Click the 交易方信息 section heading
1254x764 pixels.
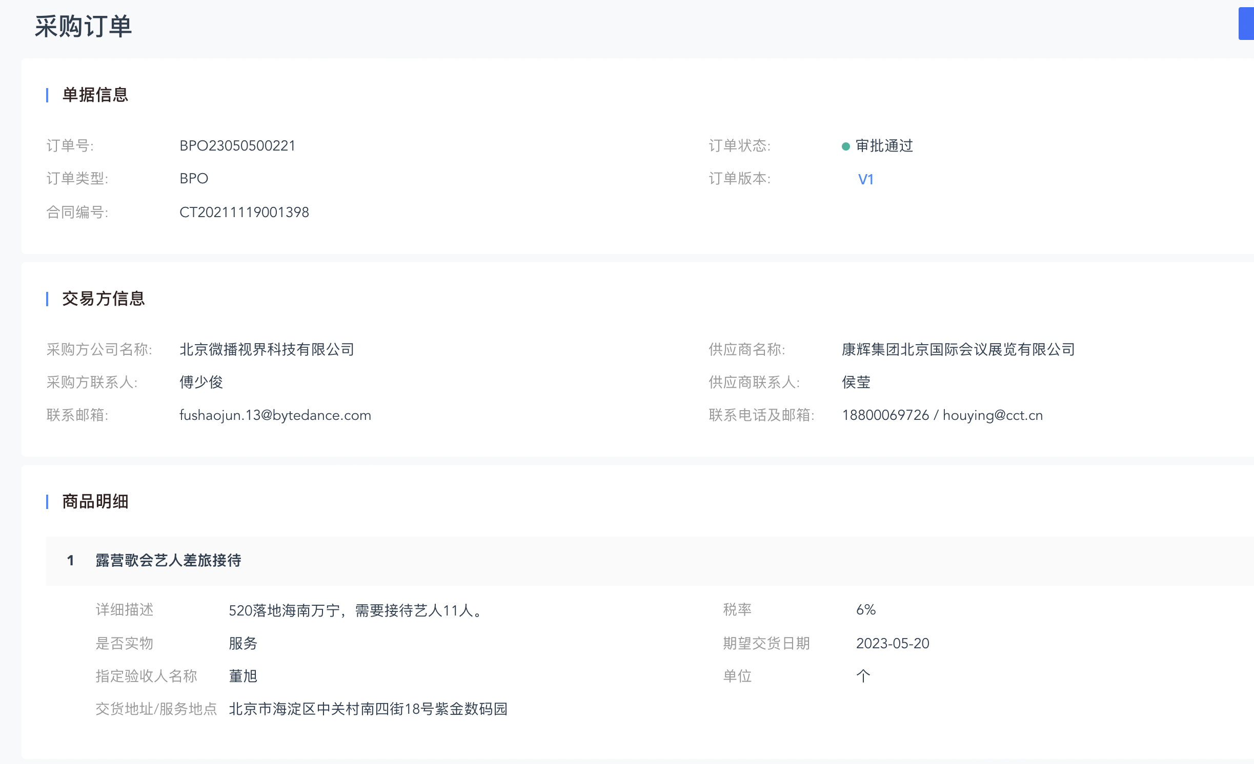click(x=103, y=299)
